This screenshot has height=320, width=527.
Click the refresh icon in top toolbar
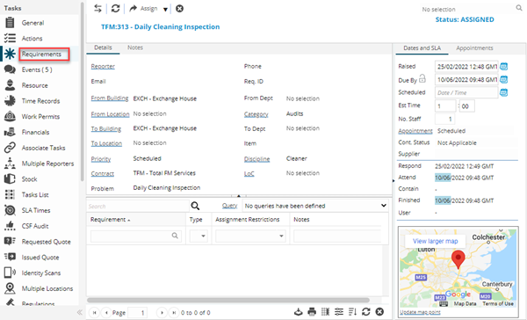click(x=116, y=9)
